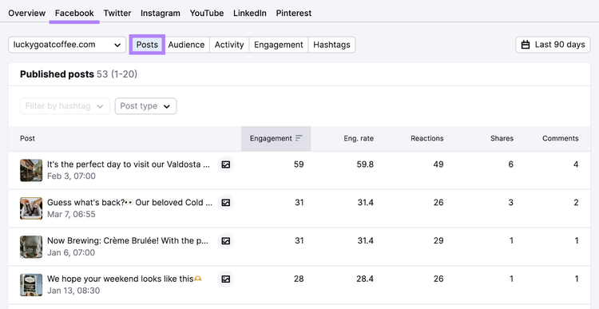This screenshot has height=309, width=599.
Task: Sort by the Shares column header
Action: coord(502,138)
